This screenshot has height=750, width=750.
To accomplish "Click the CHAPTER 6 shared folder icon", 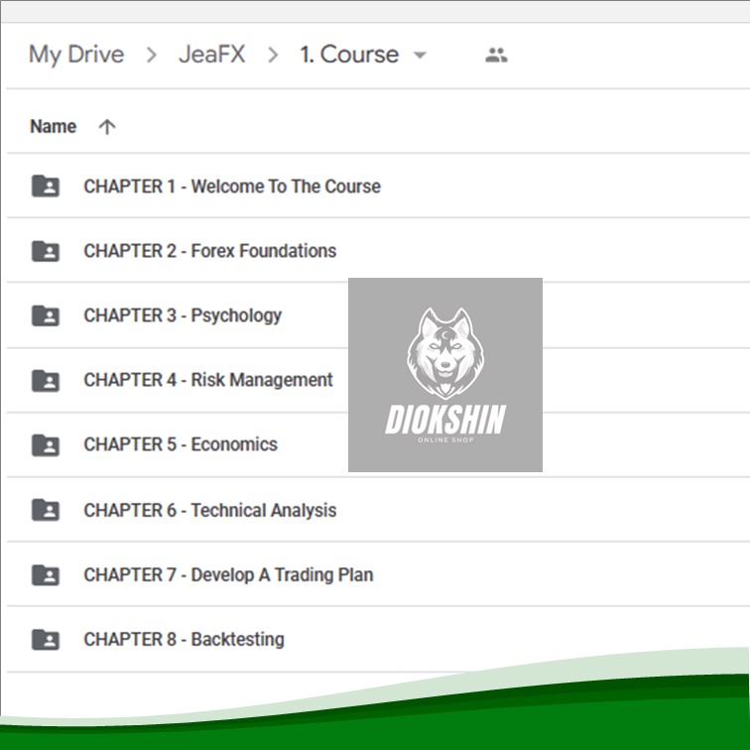I will coord(46,509).
